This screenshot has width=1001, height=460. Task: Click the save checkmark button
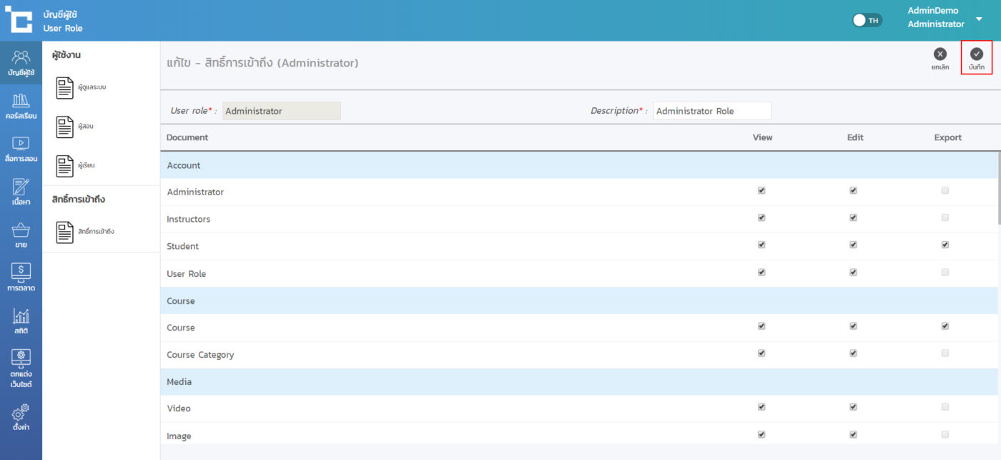(x=976, y=54)
